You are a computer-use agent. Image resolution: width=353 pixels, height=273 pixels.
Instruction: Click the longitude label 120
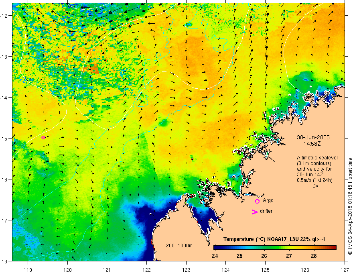pyautogui.click(x=67, y=270)
